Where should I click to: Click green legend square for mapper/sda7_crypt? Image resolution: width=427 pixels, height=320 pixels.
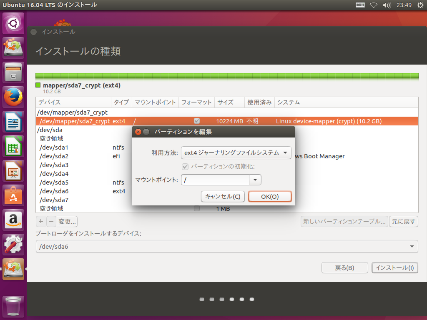(x=38, y=85)
